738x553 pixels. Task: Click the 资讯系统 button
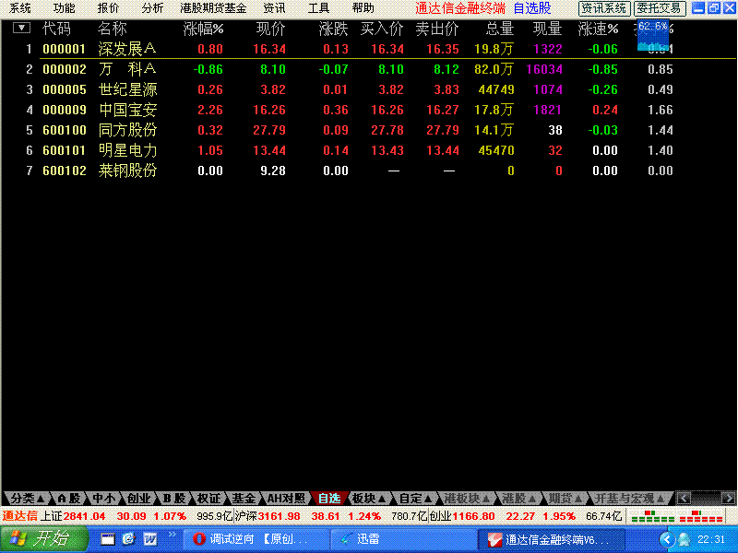(604, 8)
